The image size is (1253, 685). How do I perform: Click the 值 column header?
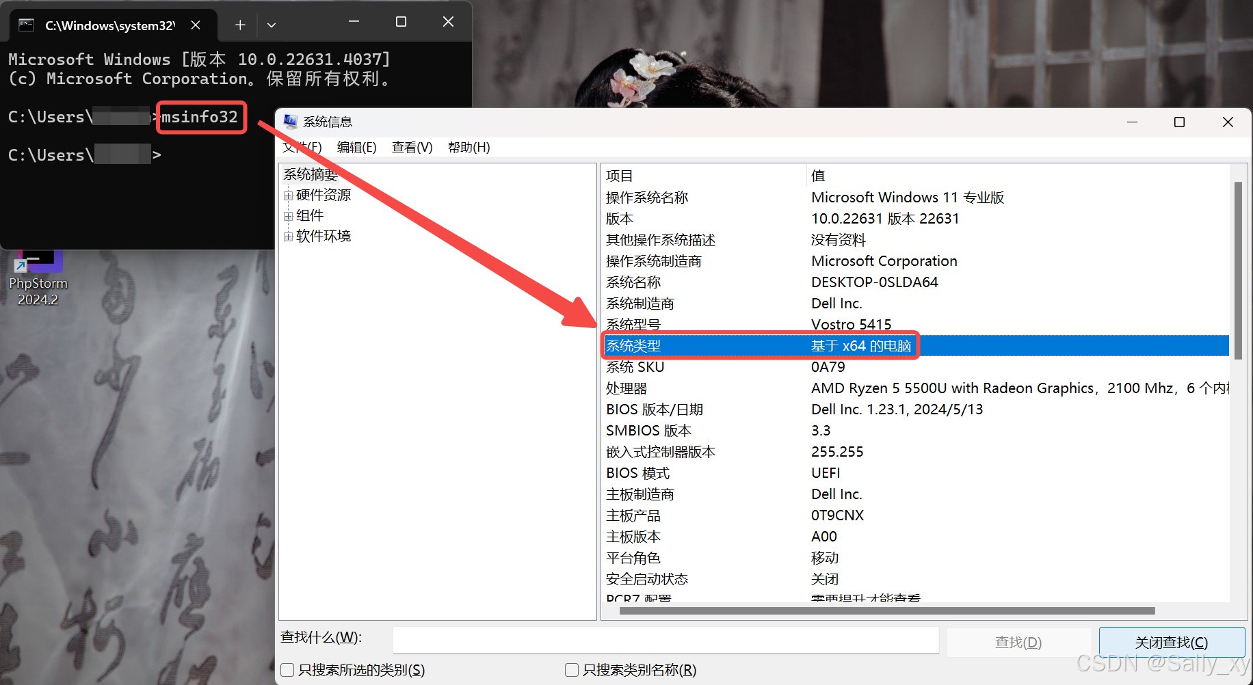pyautogui.click(x=1018, y=176)
